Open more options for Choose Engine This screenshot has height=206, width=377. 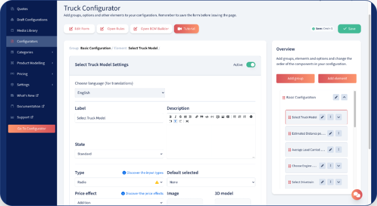(x=330, y=166)
